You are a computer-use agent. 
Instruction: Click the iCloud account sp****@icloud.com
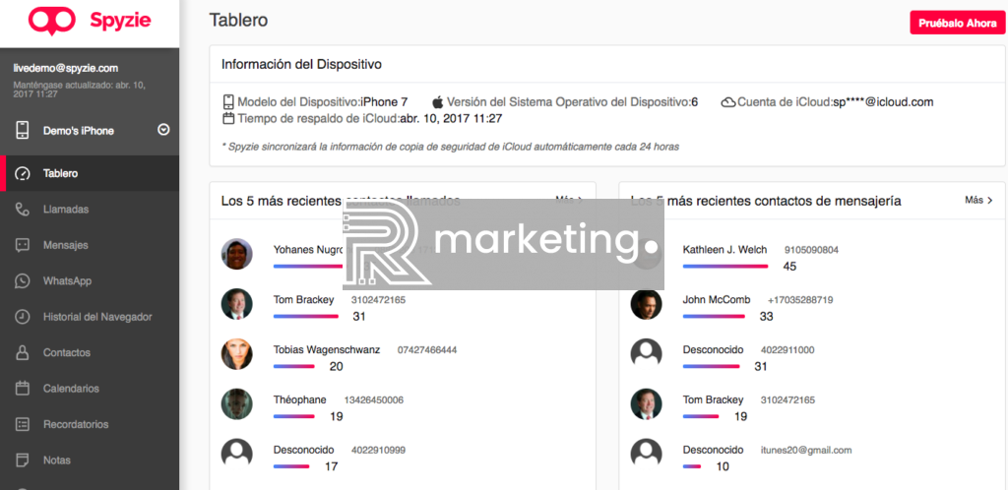883,101
